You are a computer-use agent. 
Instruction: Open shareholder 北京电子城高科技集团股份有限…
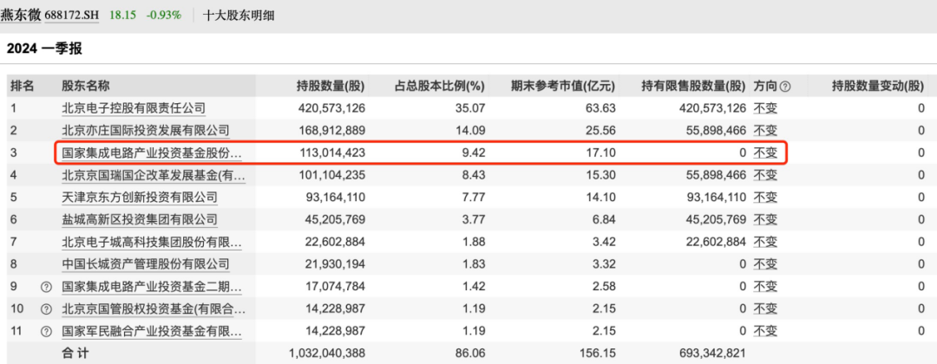tap(153, 243)
